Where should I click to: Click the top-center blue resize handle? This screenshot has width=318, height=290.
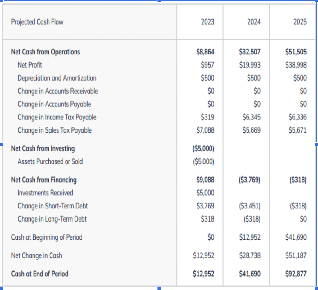point(159,2)
